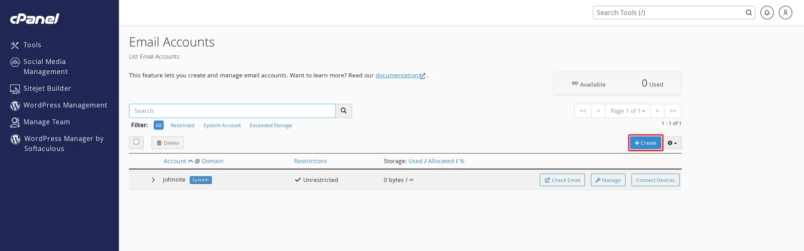Click the Softaculous WordPress logo icon
The image size is (804, 251).
tap(16, 139)
